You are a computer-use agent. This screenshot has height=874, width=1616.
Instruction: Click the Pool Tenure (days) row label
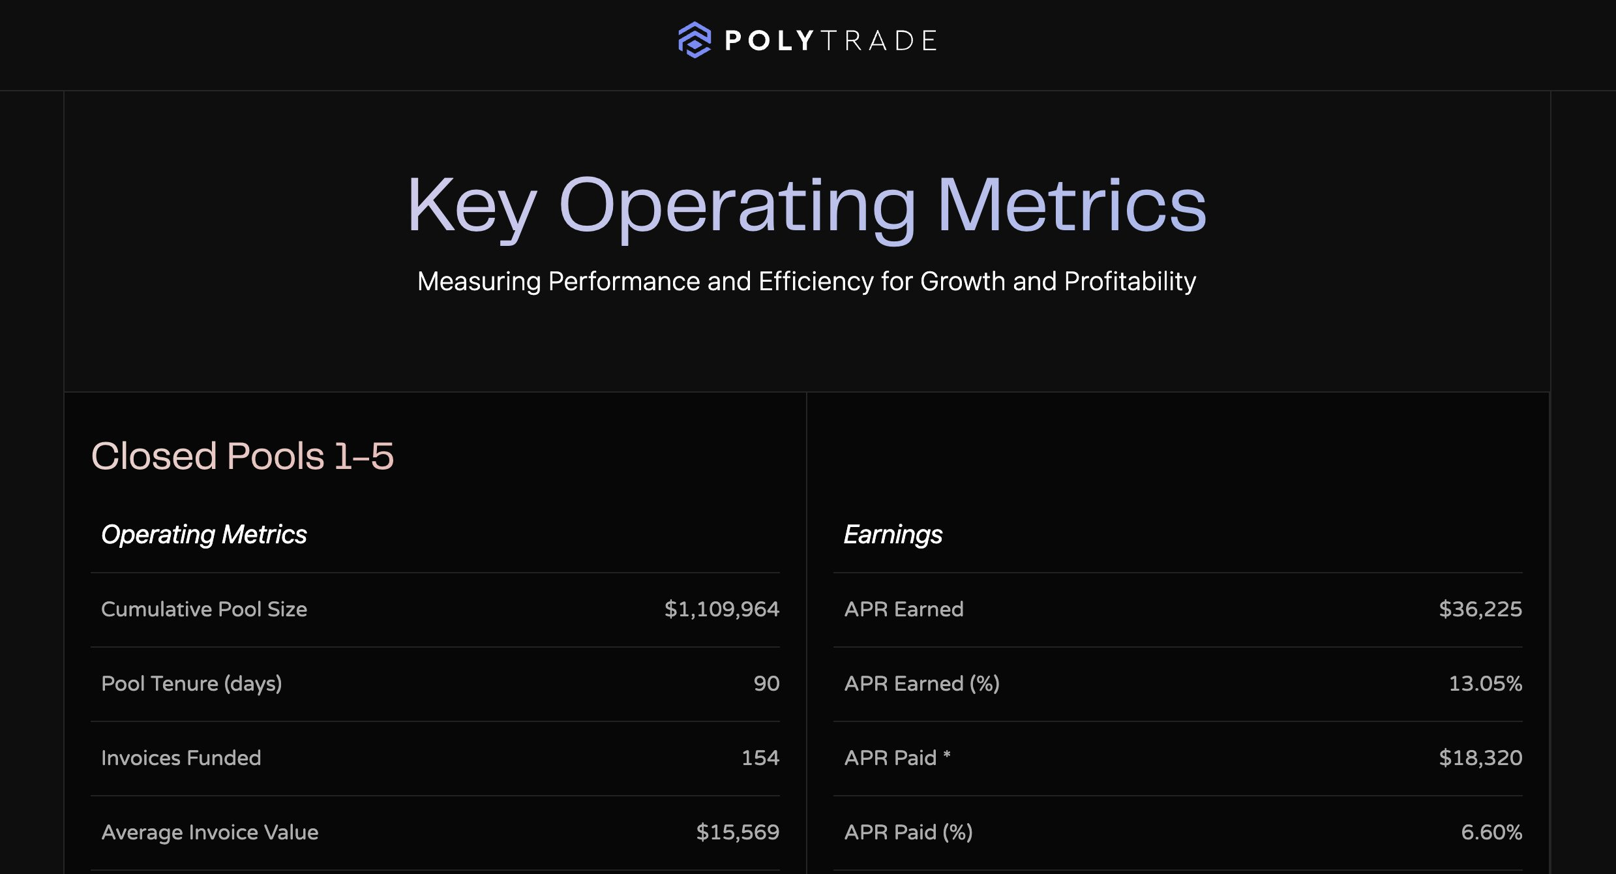(192, 684)
